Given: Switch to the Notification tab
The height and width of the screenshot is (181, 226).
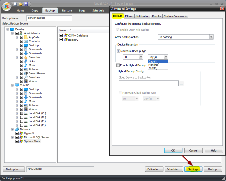Looking at the screenshot, I should coord(142,16).
